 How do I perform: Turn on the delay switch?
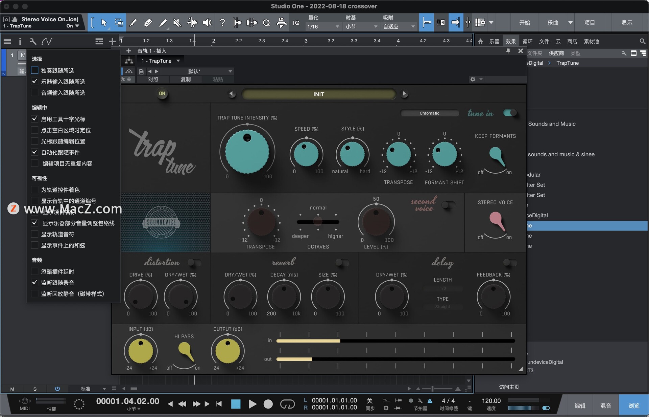point(510,262)
